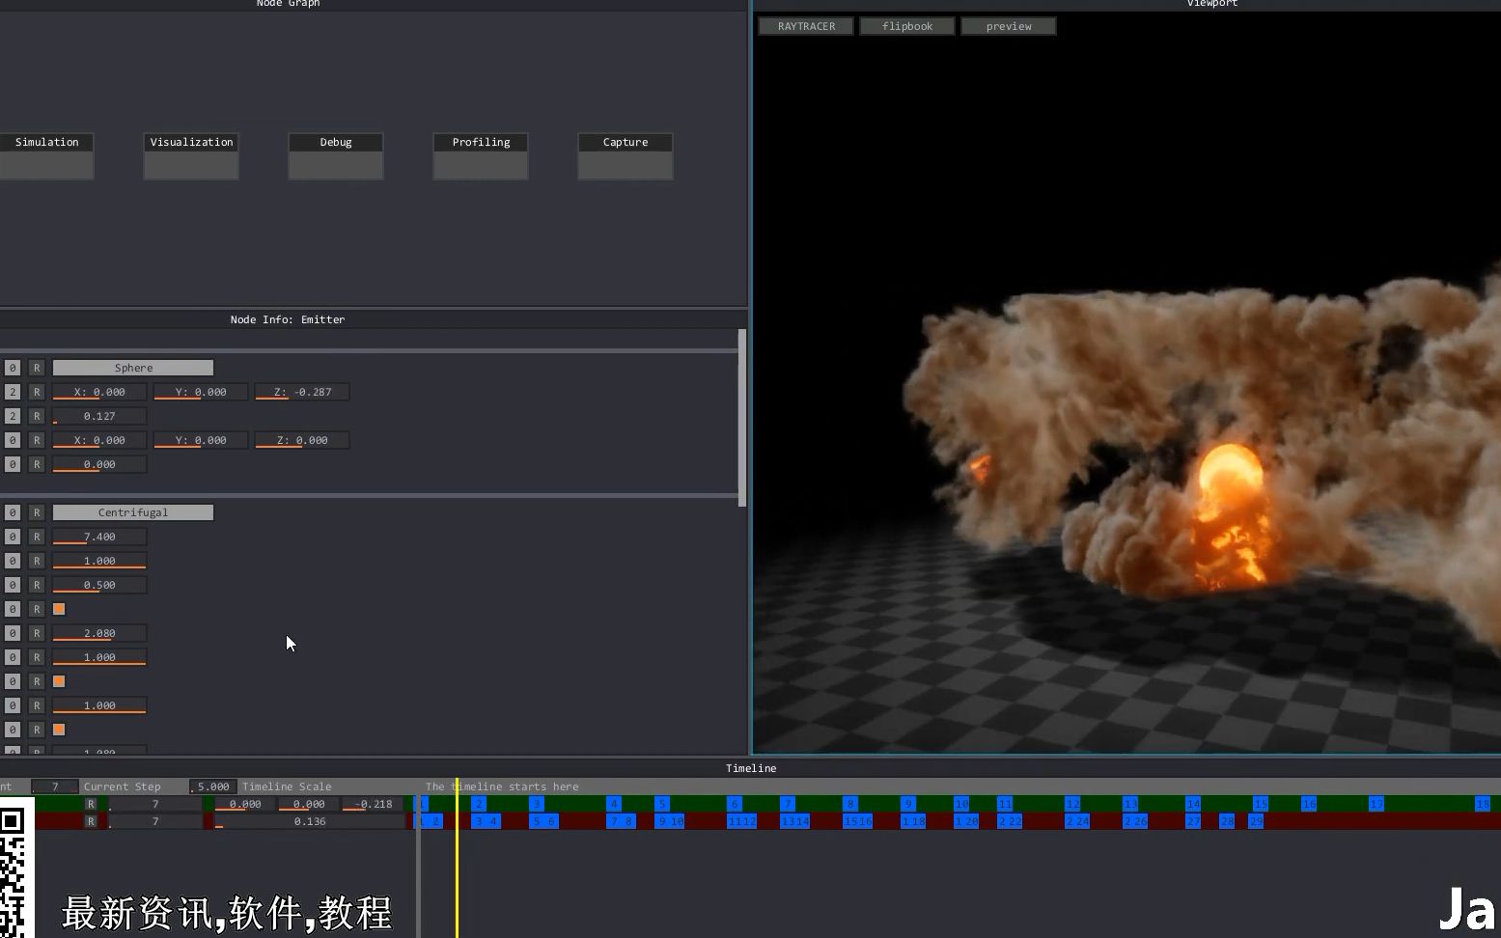Click the R button in the red timeline track
The width and height of the screenshot is (1501, 938).
click(91, 821)
